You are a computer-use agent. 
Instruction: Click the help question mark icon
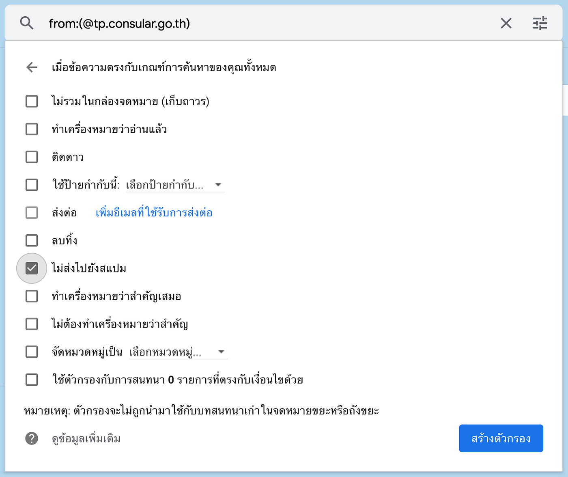click(x=32, y=438)
